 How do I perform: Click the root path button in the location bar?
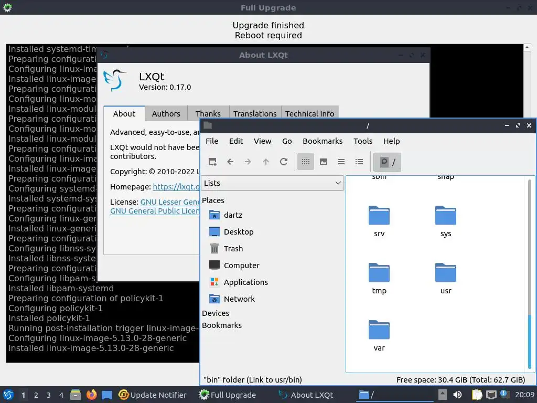point(387,162)
